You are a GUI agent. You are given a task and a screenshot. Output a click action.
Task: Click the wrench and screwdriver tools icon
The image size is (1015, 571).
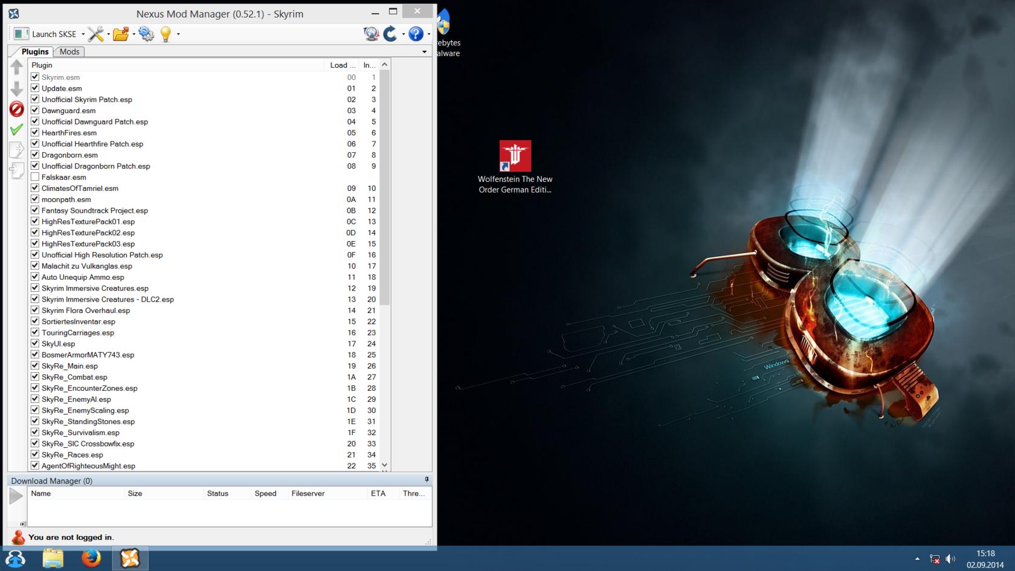pos(95,34)
